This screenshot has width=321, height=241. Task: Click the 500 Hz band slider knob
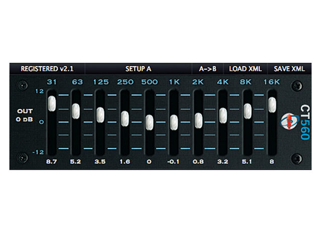149,123
